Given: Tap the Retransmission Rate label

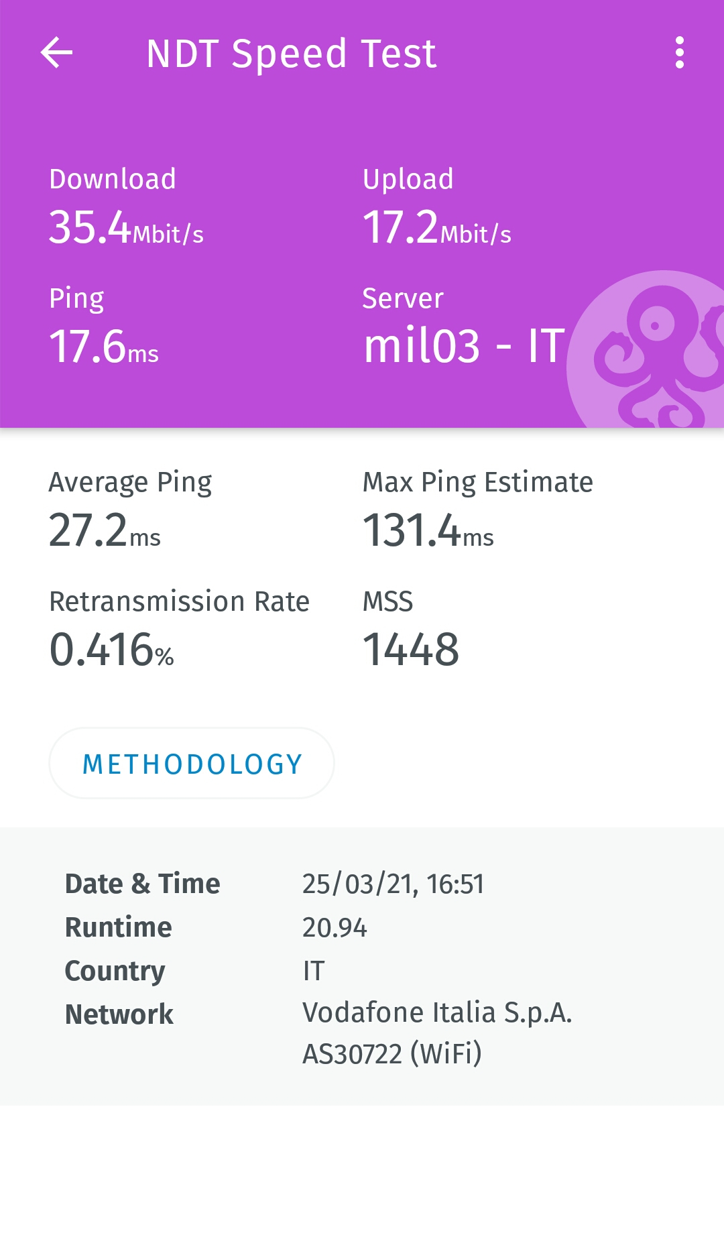Looking at the screenshot, I should pos(180,601).
